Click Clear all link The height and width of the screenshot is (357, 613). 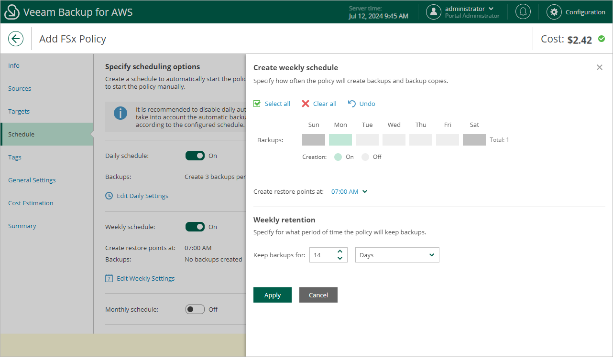[325, 104]
